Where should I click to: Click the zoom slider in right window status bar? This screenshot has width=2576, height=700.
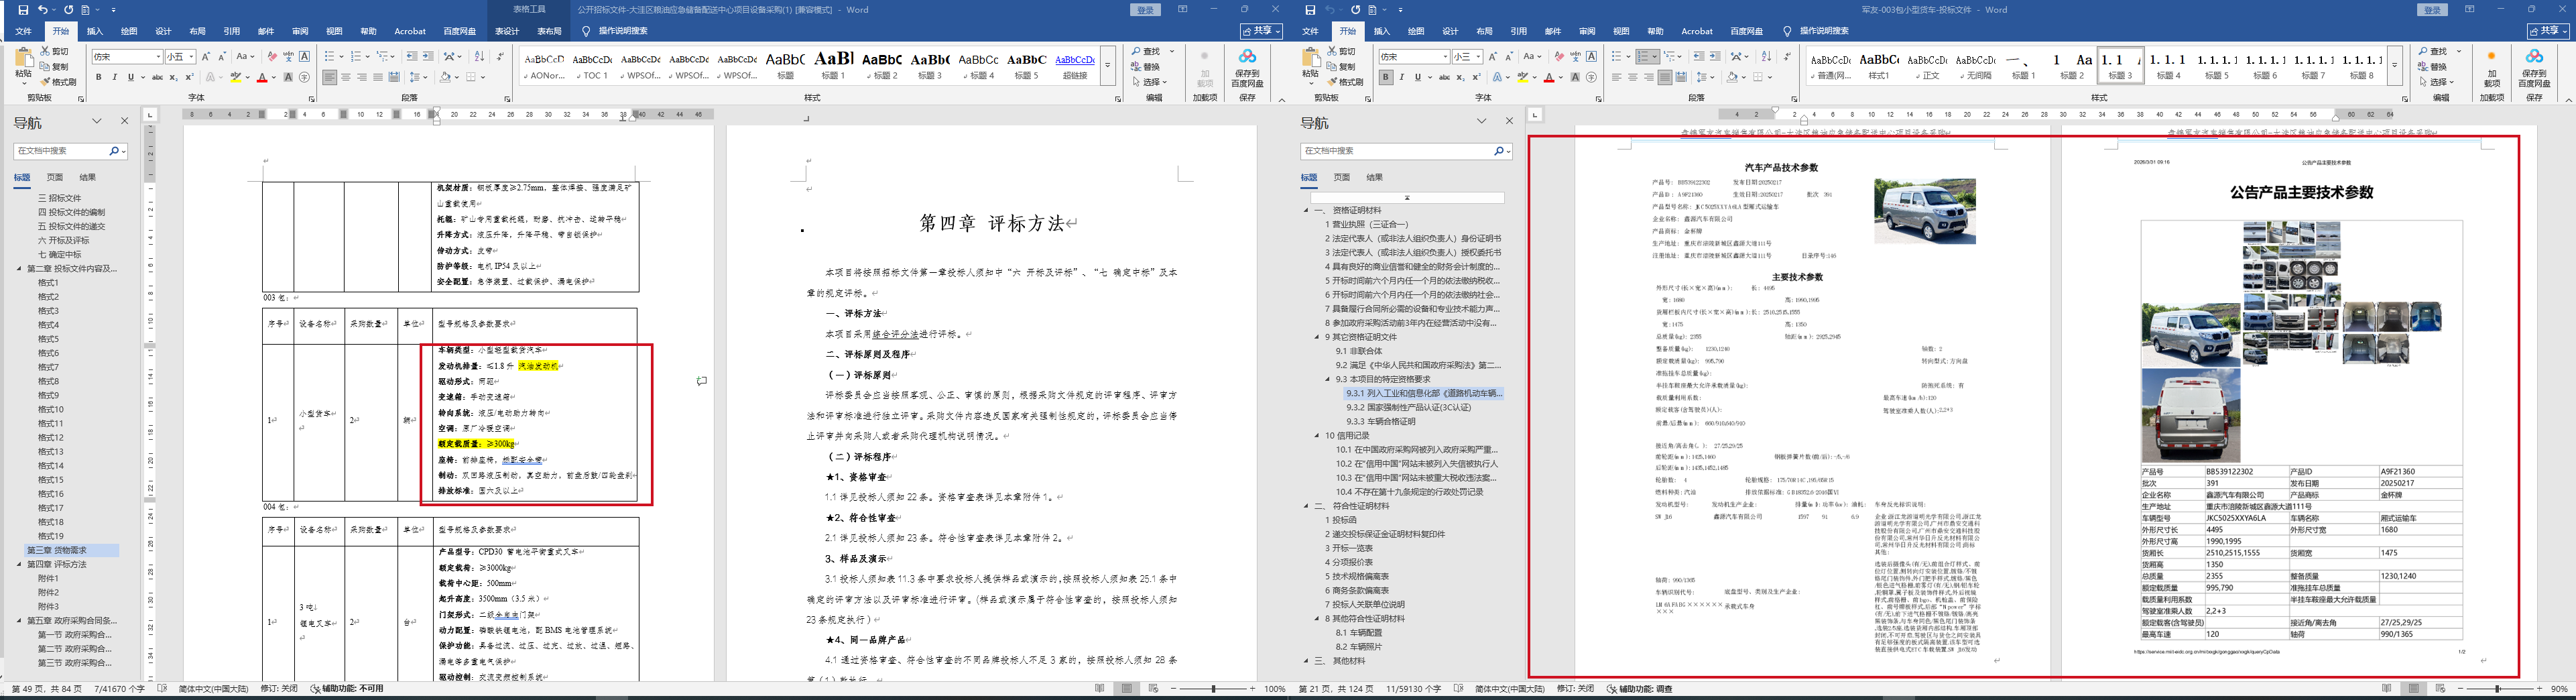(2497, 689)
